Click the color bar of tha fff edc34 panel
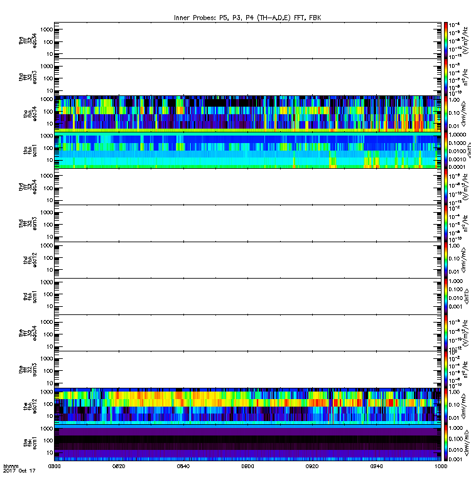This screenshot has width=471, height=502. click(x=446, y=40)
